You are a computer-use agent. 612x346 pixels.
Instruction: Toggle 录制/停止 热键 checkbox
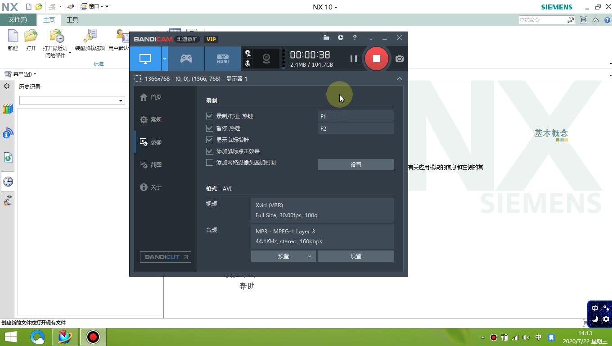pos(210,116)
